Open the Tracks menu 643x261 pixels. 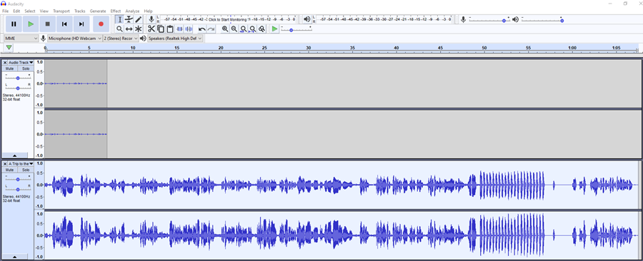tap(80, 11)
